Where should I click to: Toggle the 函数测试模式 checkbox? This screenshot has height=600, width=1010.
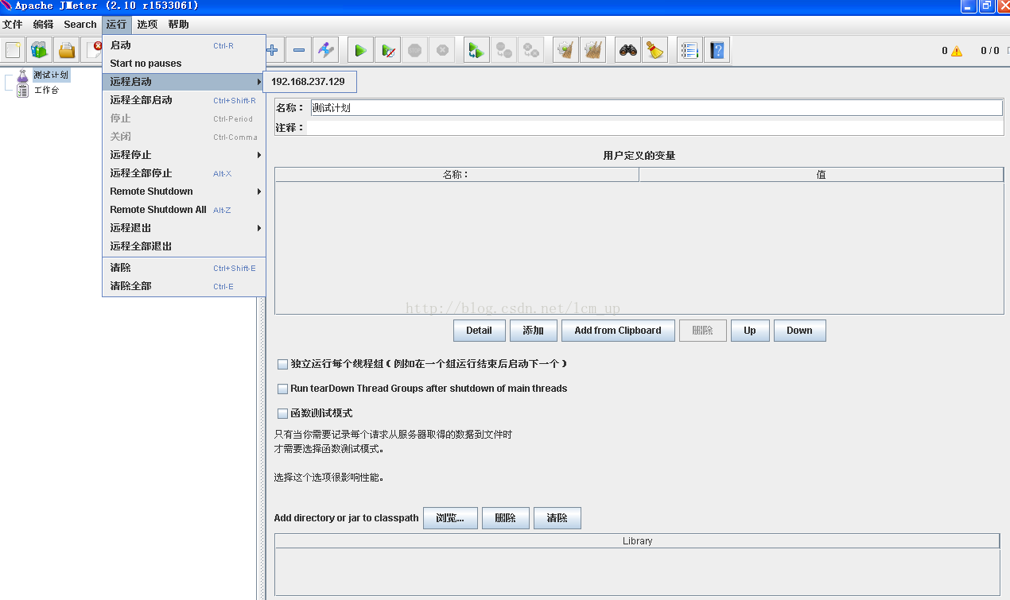click(282, 413)
